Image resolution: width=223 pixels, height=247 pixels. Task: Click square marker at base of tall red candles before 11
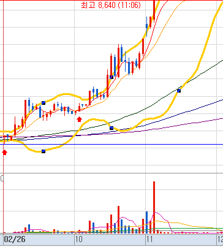pos(112,77)
